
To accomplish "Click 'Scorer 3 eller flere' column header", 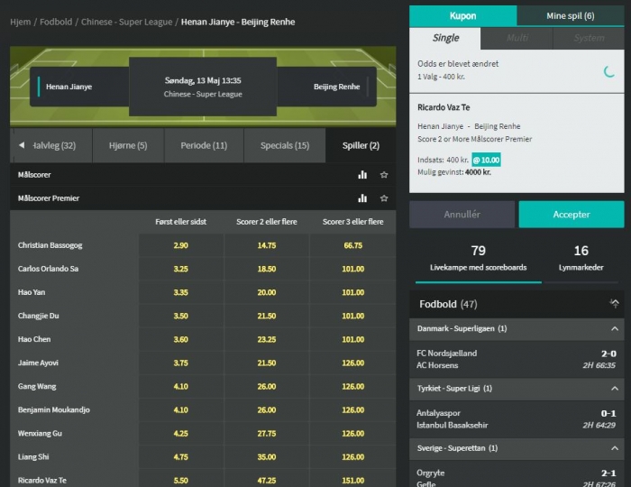I will (353, 222).
